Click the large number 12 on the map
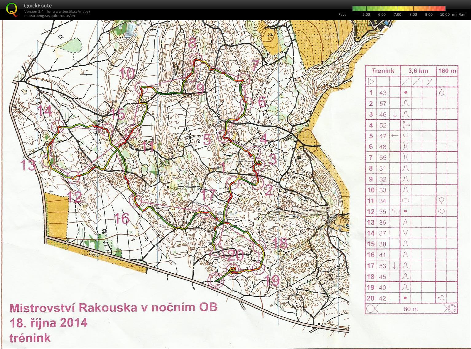 pyautogui.click(x=75, y=197)
